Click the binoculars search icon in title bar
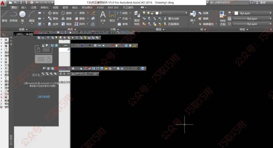This screenshot has width=273, height=148. pos(252,2)
